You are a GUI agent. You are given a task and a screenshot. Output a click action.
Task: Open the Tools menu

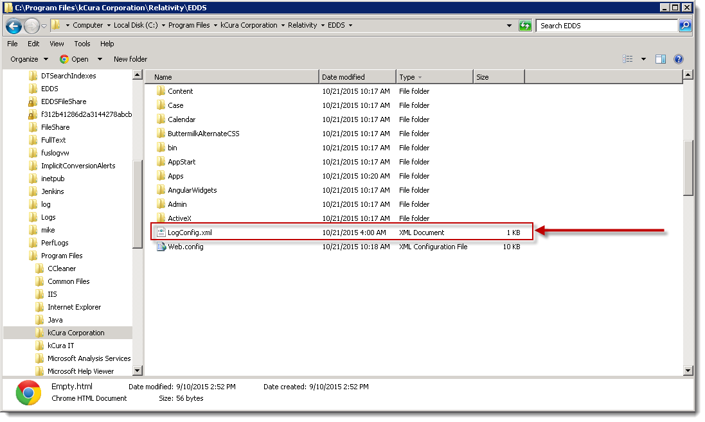tap(82, 44)
